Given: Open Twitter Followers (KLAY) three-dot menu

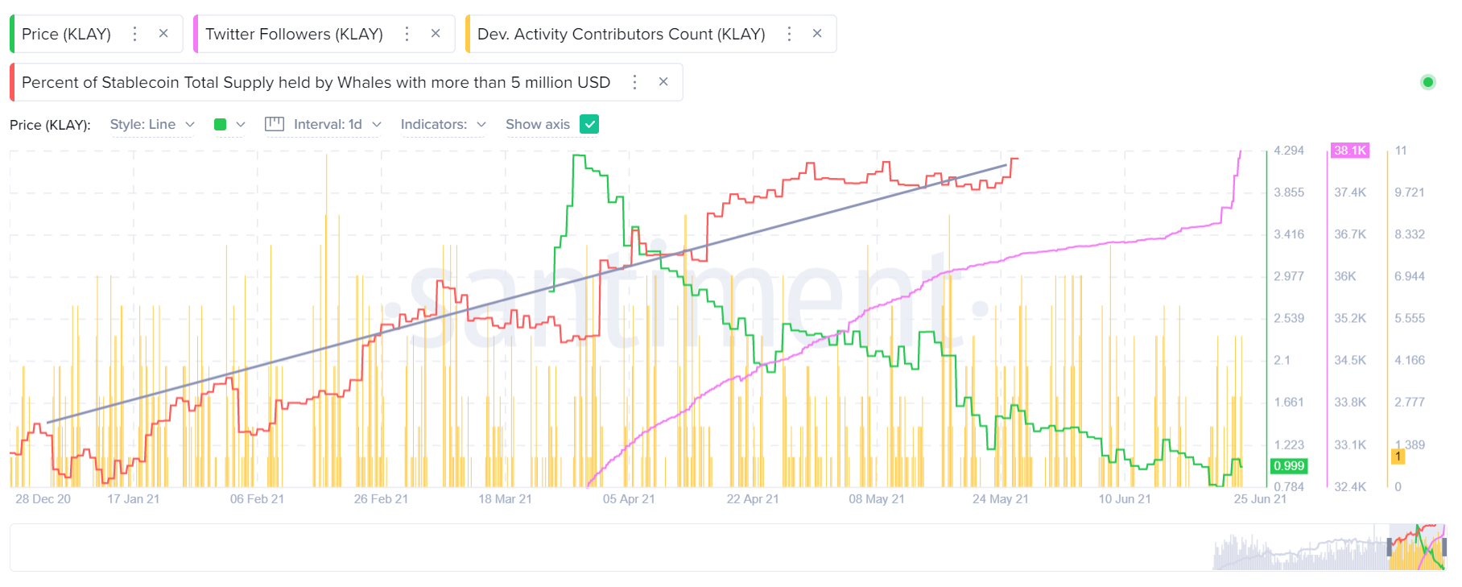Looking at the screenshot, I should click(x=407, y=34).
